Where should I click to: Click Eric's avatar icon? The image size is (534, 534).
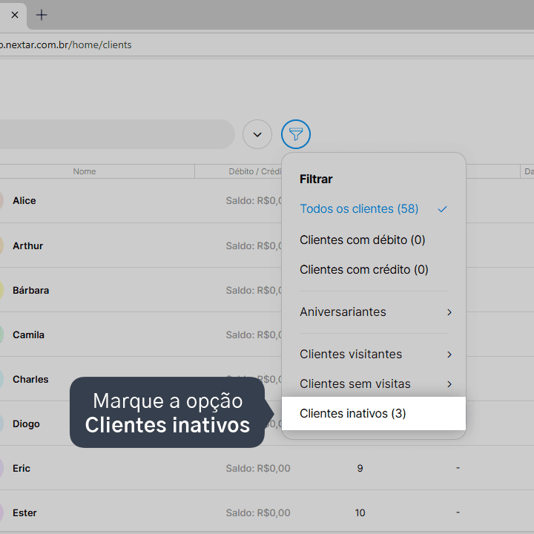(x=1, y=468)
